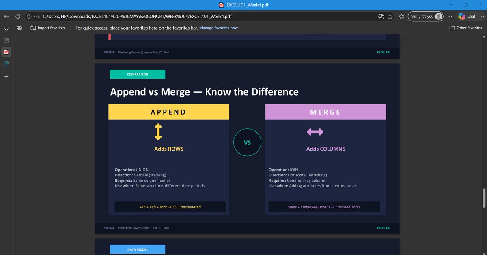
Task: Click Use when: Same structure, different time periods
Action: coord(159,186)
